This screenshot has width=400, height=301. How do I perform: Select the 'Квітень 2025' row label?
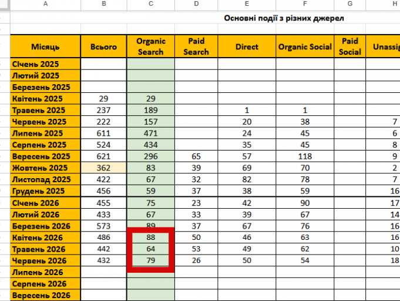(45, 98)
